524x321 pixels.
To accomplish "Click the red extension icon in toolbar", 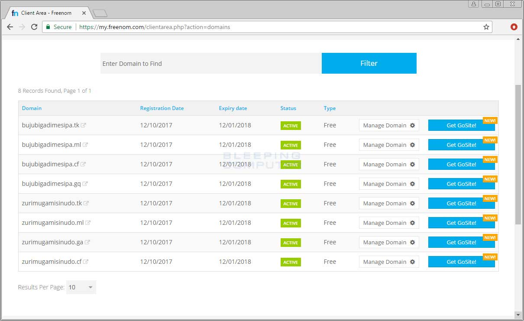I will click(x=514, y=27).
